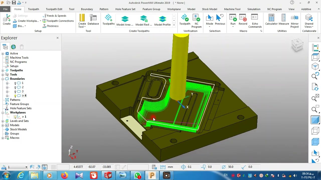321x180 pixels.
Task: Open the Toolpath Edit tab
Action: (x=54, y=9)
